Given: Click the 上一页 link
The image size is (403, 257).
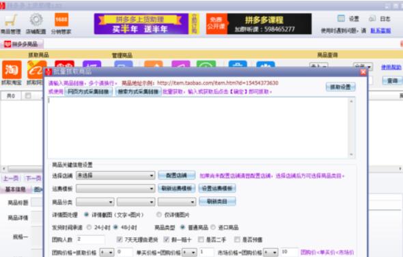Looking at the screenshot, I should [x=11, y=178].
